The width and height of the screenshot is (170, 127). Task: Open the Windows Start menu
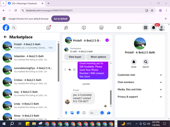(4, 124)
